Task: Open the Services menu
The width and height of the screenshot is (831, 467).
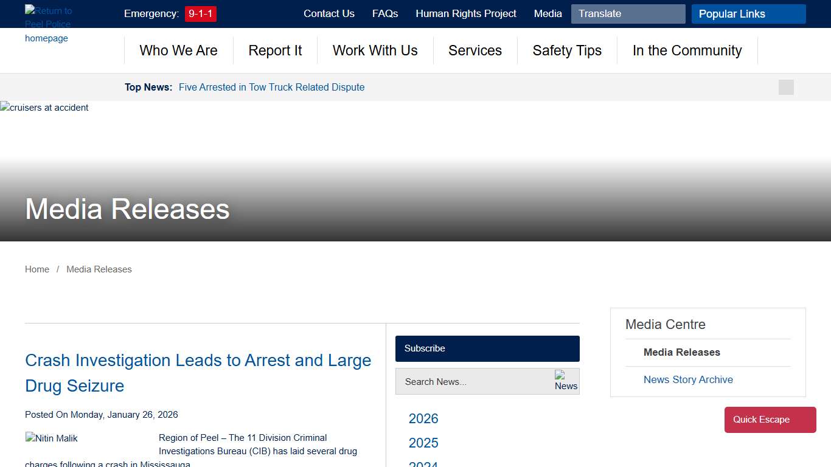Action: [x=475, y=50]
